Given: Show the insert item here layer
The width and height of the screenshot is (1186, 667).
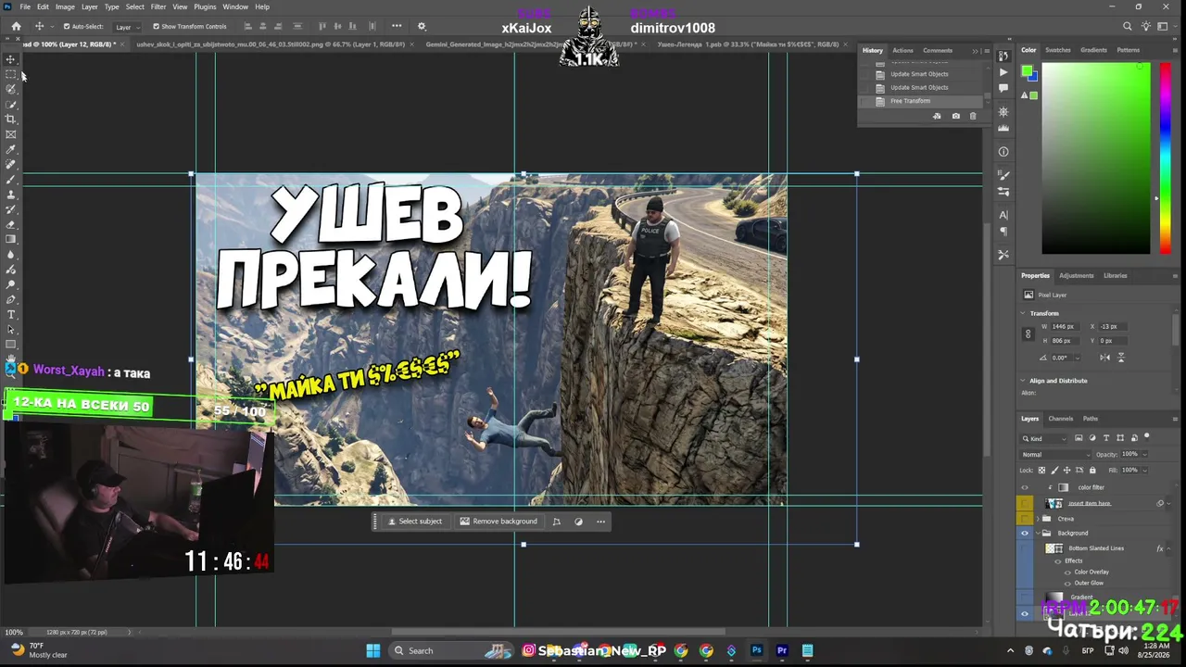Looking at the screenshot, I should [x=1025, y=504].
